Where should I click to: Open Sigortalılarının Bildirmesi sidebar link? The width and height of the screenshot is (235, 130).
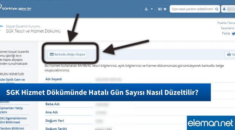point(13,120)
